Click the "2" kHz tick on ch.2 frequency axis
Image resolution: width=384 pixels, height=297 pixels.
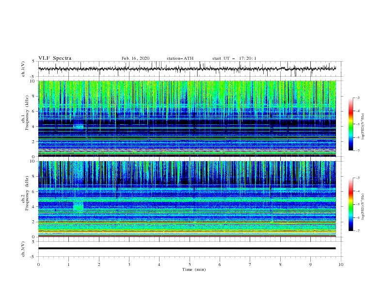34,222
